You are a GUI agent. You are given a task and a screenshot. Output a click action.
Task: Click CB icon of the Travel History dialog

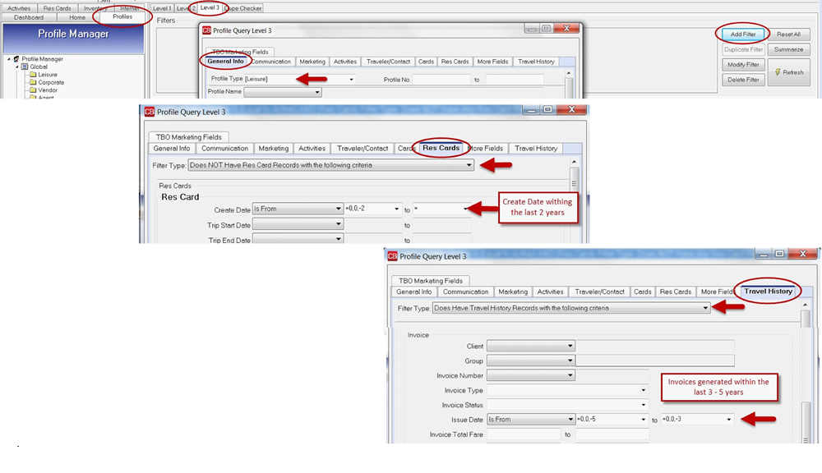click(392, 256)
